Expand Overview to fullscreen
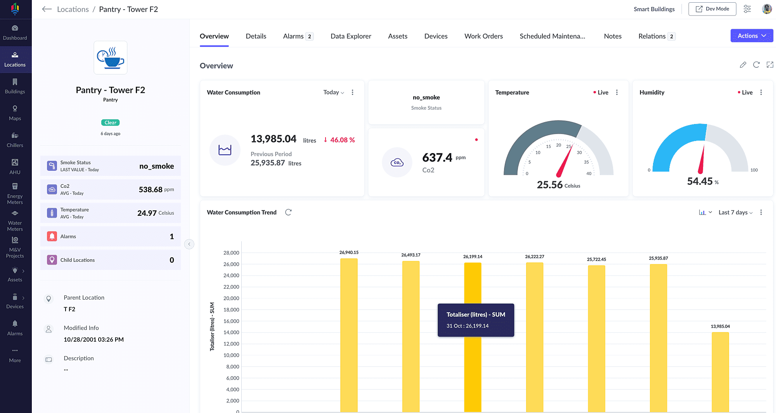 tap(770, 65)
